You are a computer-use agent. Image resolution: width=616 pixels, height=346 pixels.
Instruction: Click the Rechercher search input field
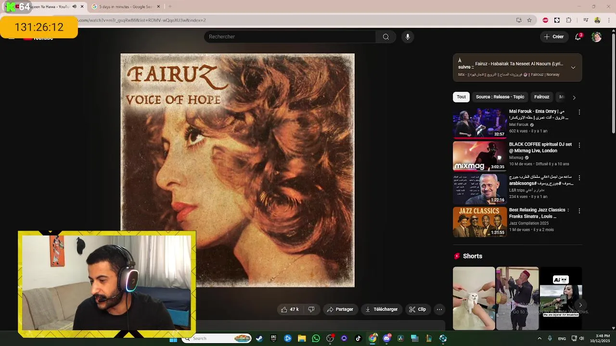click(x=290, y=37)
